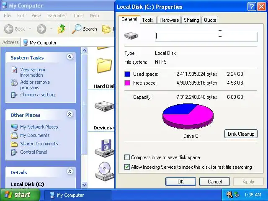Select the hard disk drive icon in file list
This screenshot has width=268, height=201.
point(105,106)
